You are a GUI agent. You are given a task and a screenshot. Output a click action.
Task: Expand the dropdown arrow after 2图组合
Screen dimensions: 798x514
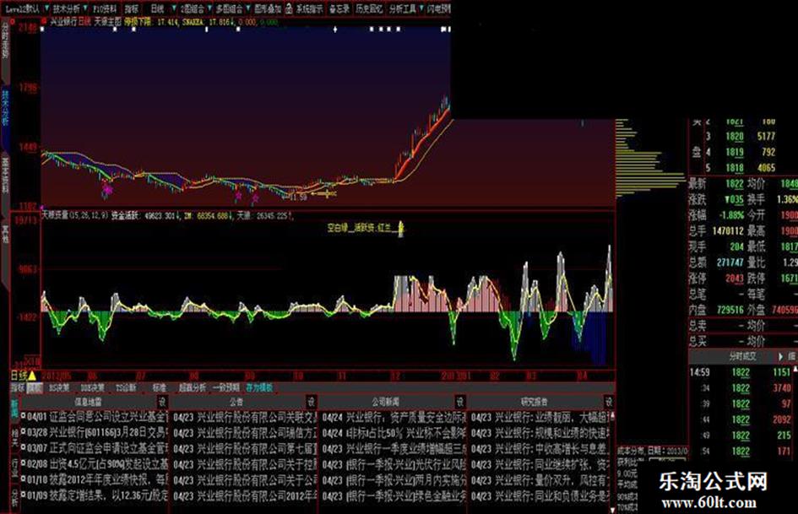click(209, 8)
